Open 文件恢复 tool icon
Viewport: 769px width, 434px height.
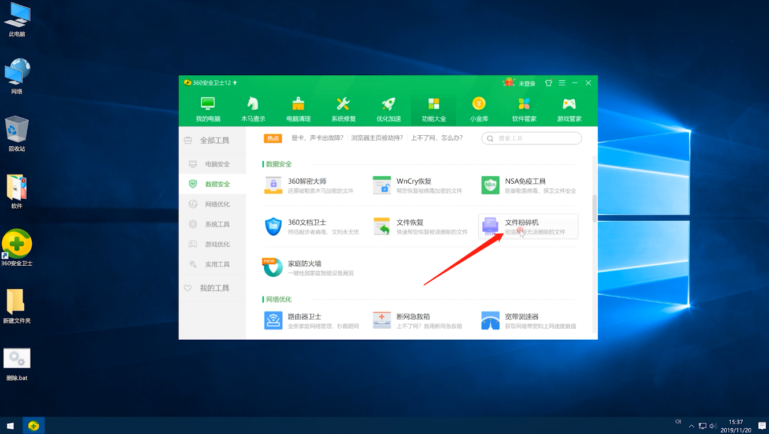tap(382, 227)
